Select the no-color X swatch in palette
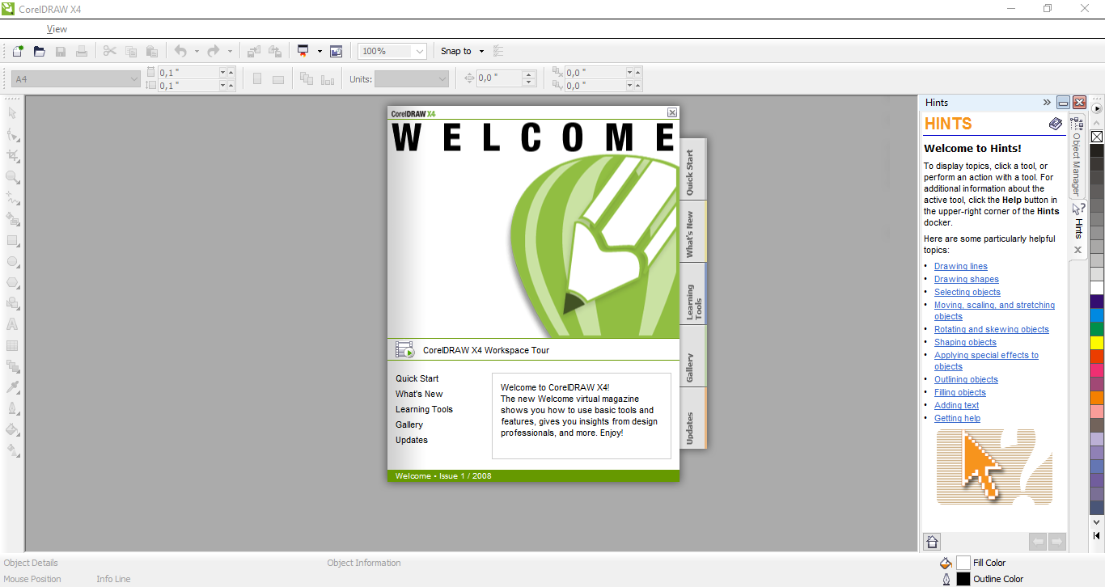This screenshot has width=1105, height=587. pos(1097,137)
